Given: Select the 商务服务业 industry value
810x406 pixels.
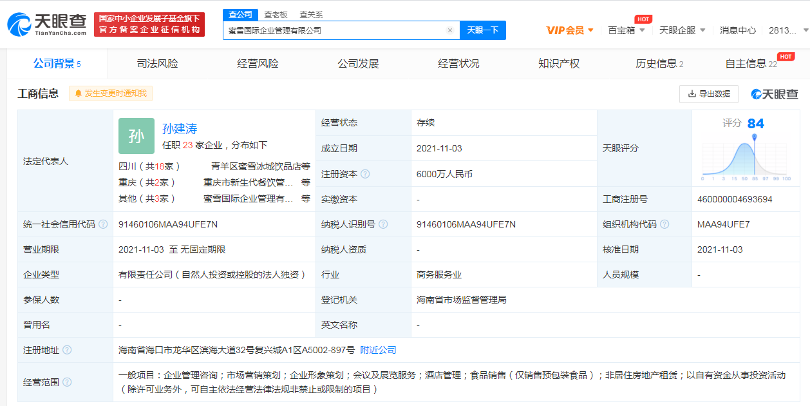Looking at the screenshot, I should pyautogui.click(x=439, y=275).
